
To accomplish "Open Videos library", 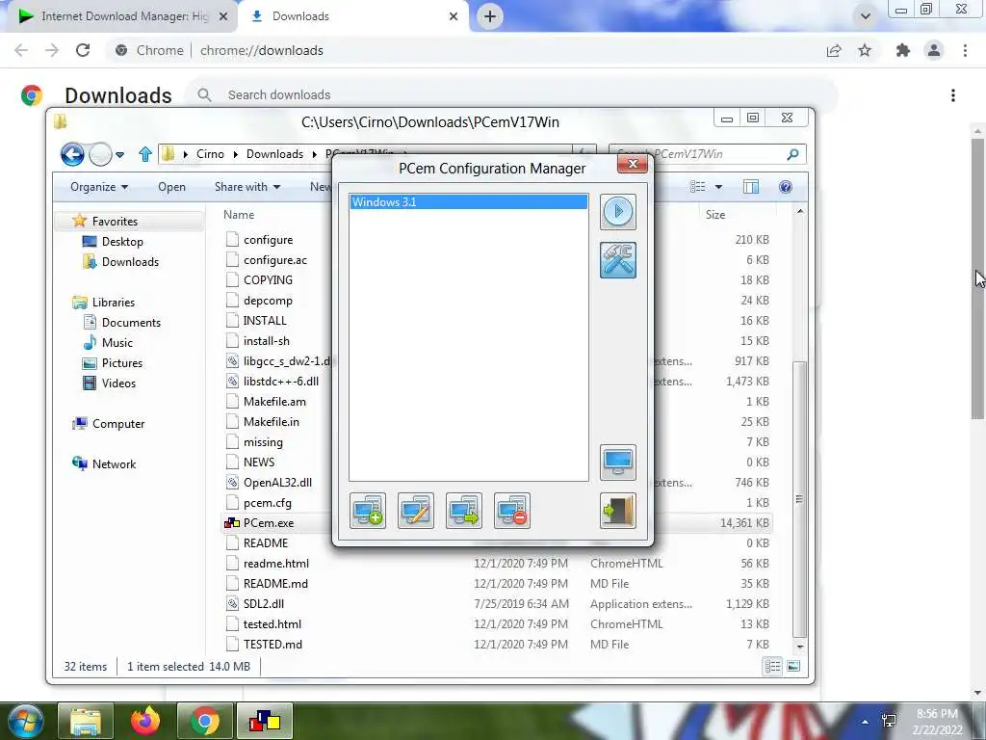I will [x=118, y=383].
